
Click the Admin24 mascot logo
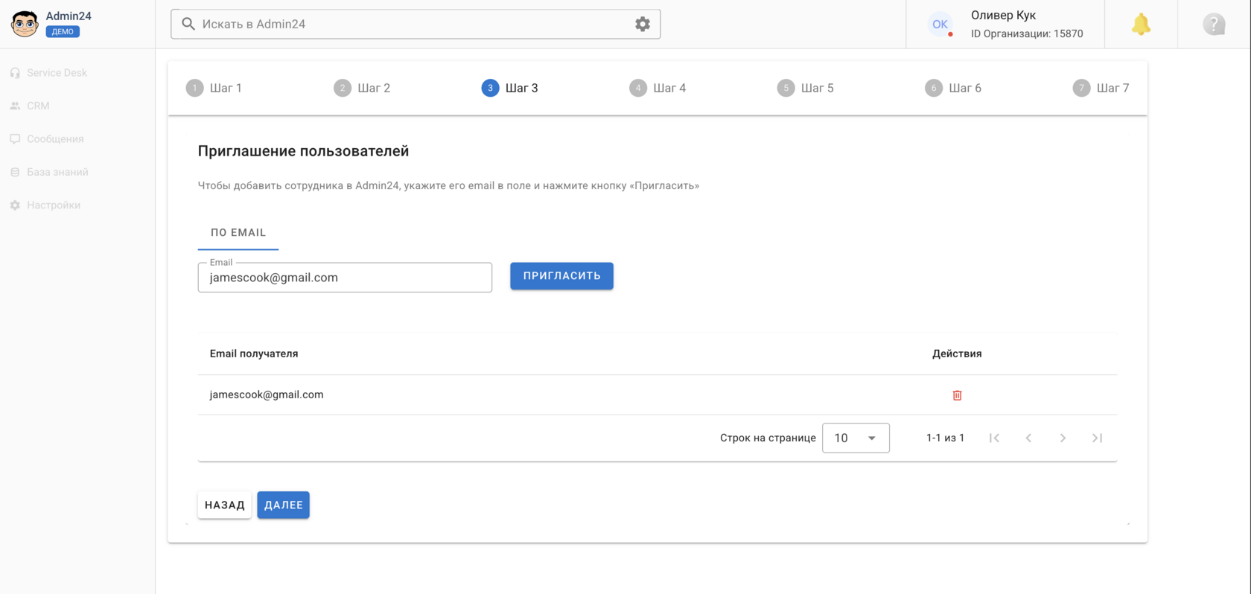(25, 24)
